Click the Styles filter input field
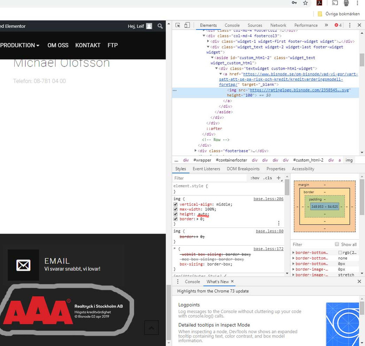The height and width of the screenshot is (346, 365). tap(209, 178)
